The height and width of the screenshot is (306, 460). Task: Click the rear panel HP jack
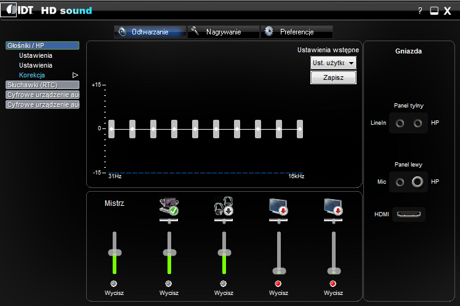click(418, 124)
